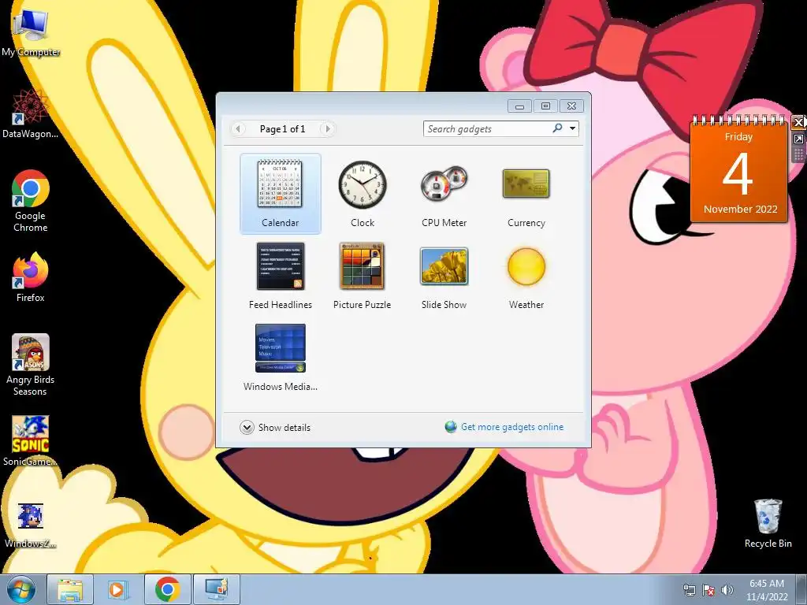Click the search magnifier icon
The image size is (807, 605).
click(x=557, y=128)
